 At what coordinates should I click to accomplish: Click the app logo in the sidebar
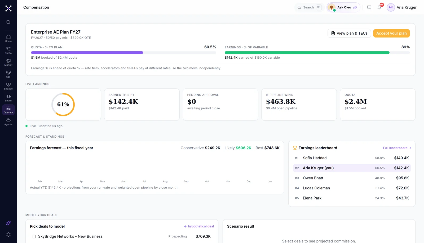[8, 8]
